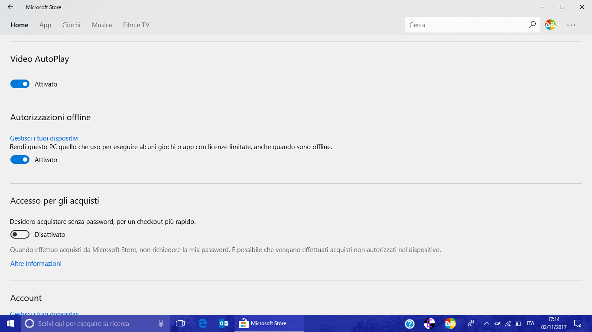592x332 pixels.
Task: Click the Video AutoPlay heading
Action: (x=40, y=59)
